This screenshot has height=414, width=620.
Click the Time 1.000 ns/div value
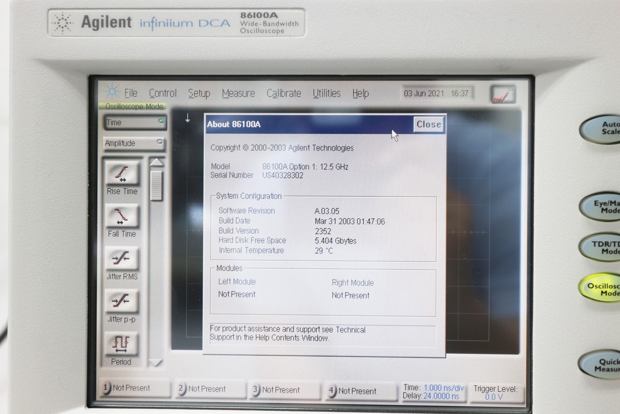pos(444,388)
